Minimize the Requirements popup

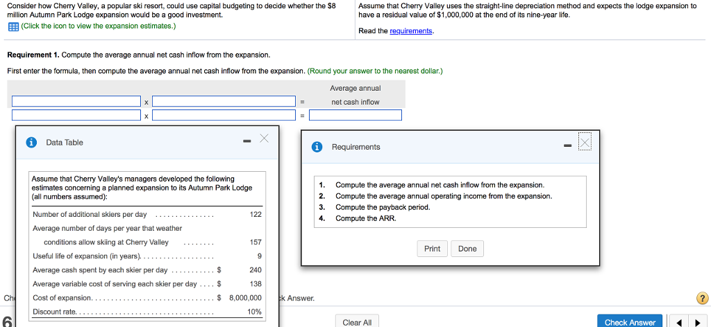[567, 145]
